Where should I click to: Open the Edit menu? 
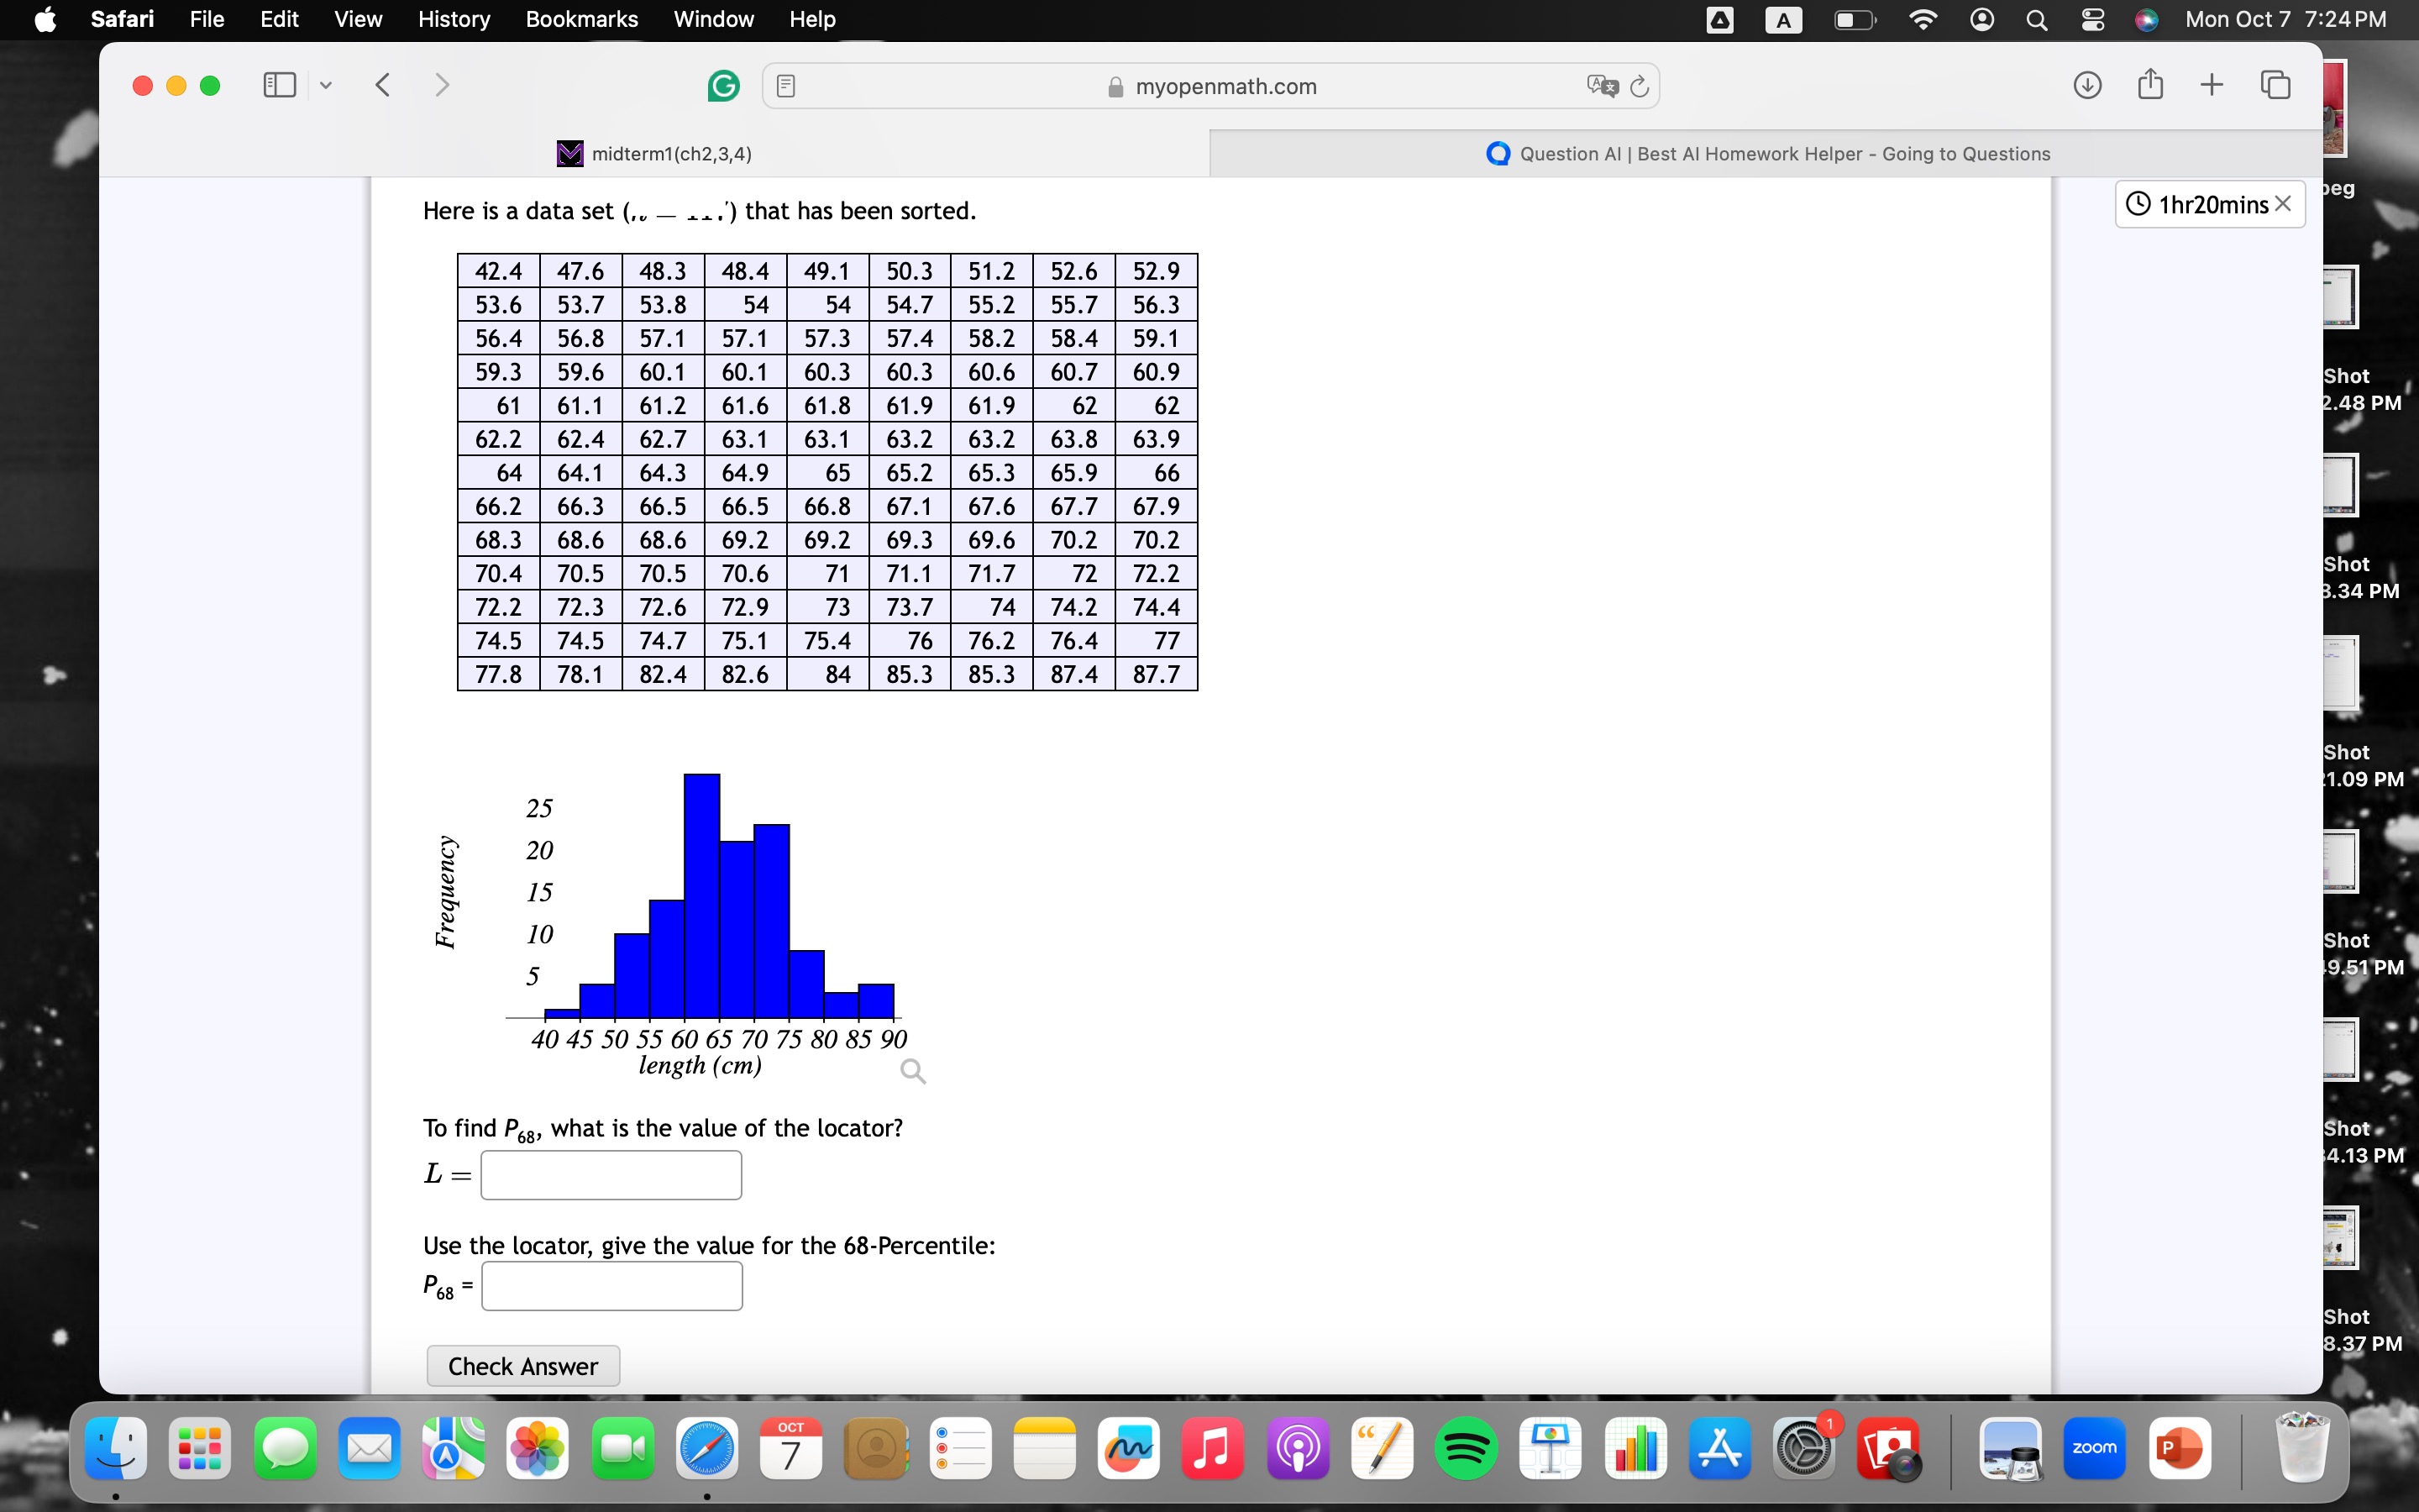click(x=279, y=19)
